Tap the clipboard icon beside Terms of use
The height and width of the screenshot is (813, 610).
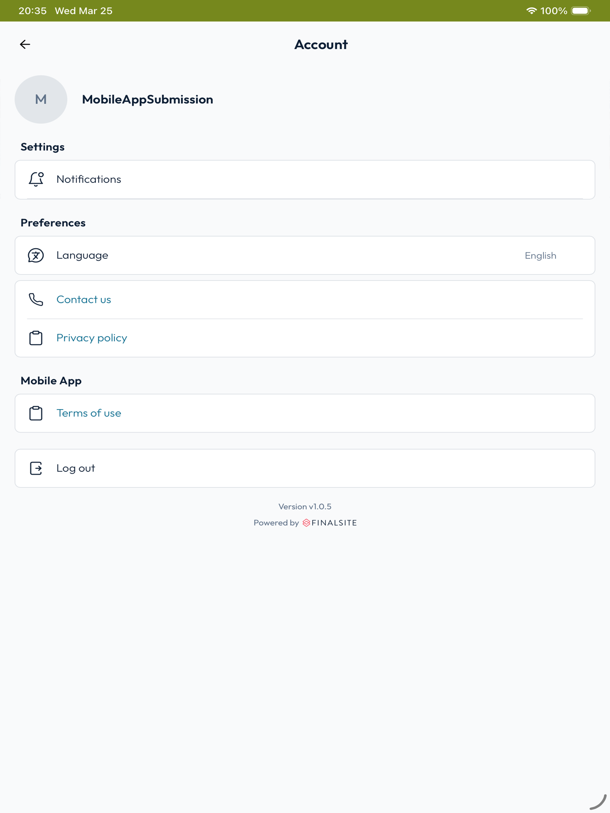tap(36, 413)
